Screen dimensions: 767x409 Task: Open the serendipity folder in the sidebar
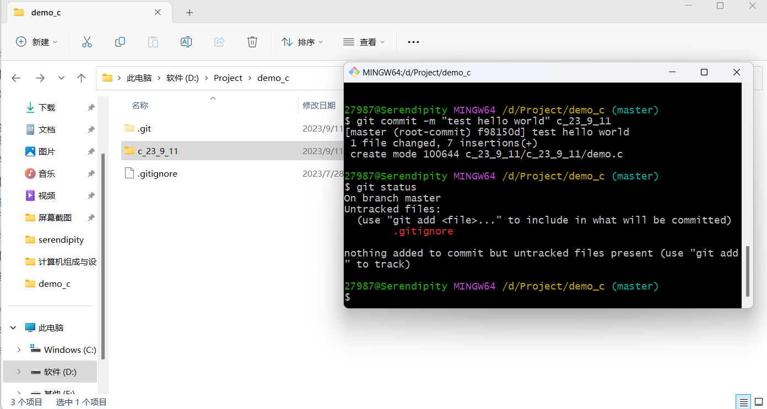(x=61, y=240)
